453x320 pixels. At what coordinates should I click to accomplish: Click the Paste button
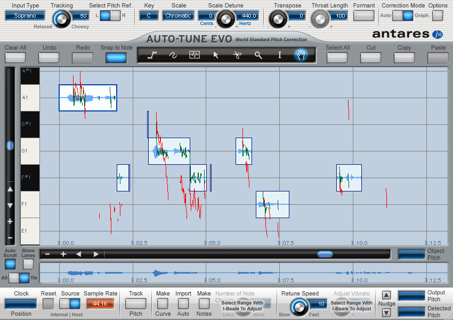point(438,58)
